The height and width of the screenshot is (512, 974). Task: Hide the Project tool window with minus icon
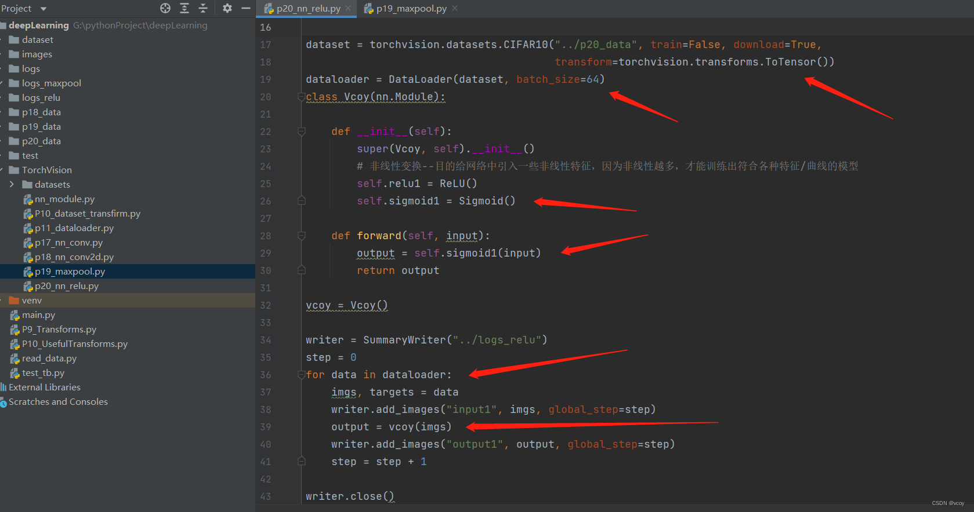point(246,8)
